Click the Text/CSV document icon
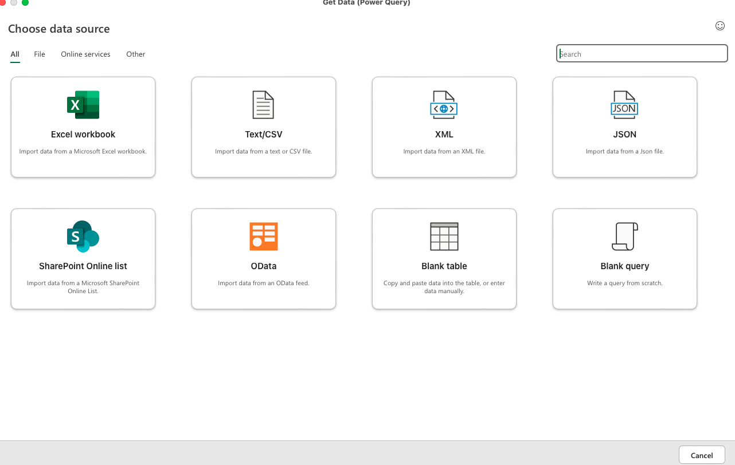735x465 pixels. pos(264,105)
